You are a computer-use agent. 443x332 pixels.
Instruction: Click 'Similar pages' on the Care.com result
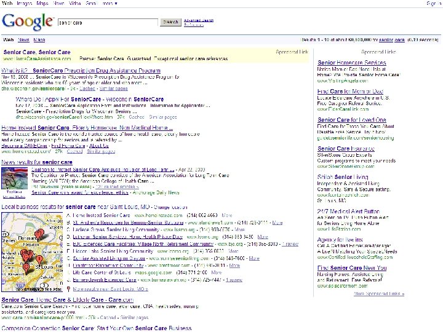(x=134, y=318)
